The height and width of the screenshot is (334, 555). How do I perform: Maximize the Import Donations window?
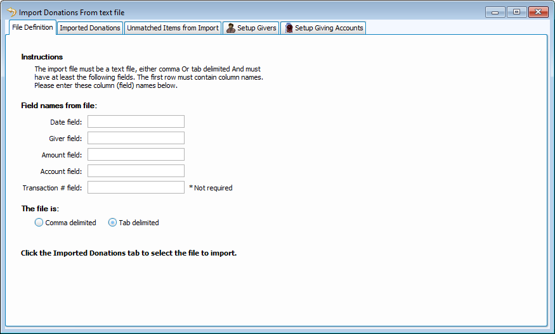coord(516,12)
